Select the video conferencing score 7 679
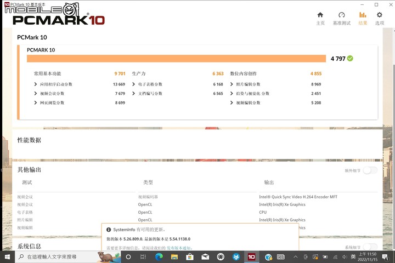 point(120,93)
